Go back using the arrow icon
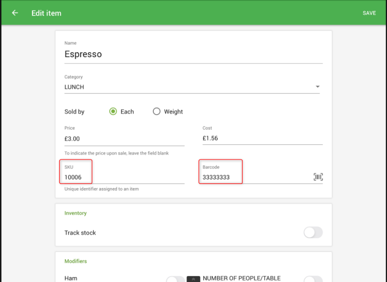The width and height of the screenshot is (387, 282). 15,13
